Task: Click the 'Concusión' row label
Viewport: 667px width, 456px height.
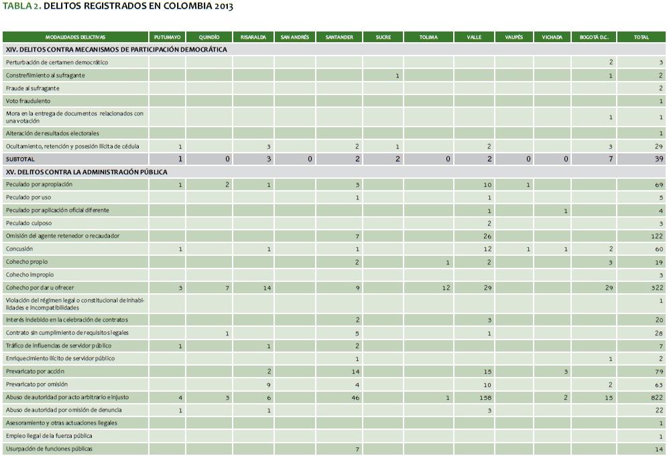Action: (19, 248)
